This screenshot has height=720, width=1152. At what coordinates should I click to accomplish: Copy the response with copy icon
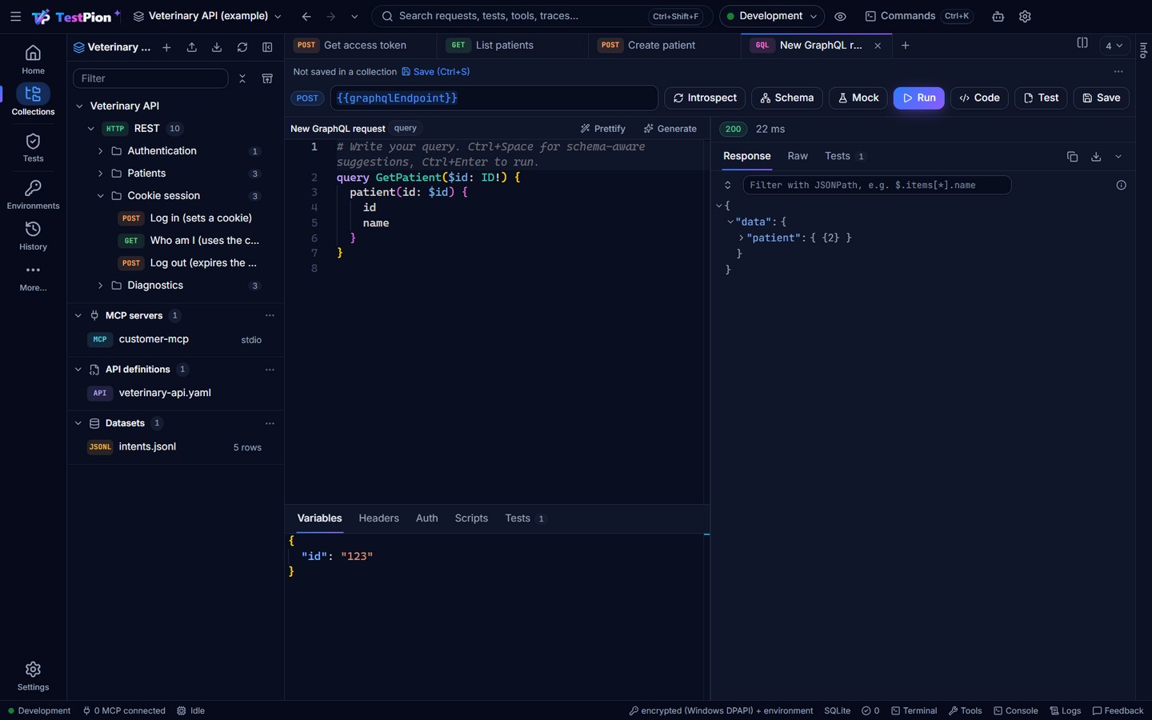[x=1072, y=157]
